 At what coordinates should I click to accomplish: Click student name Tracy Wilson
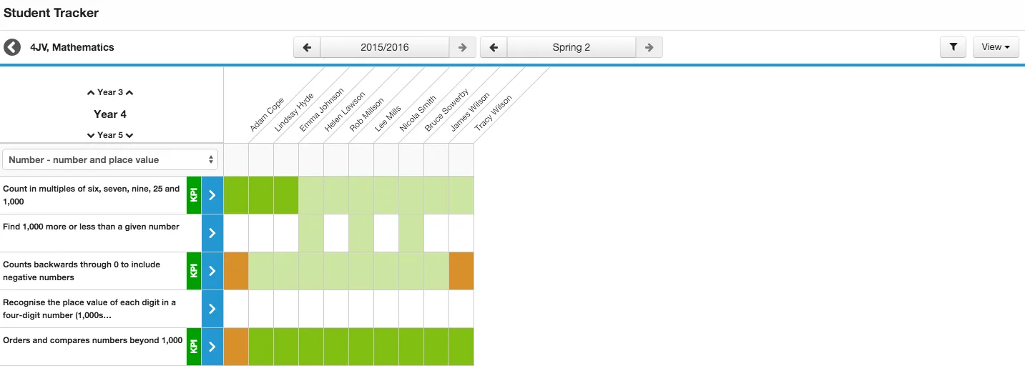494,113
